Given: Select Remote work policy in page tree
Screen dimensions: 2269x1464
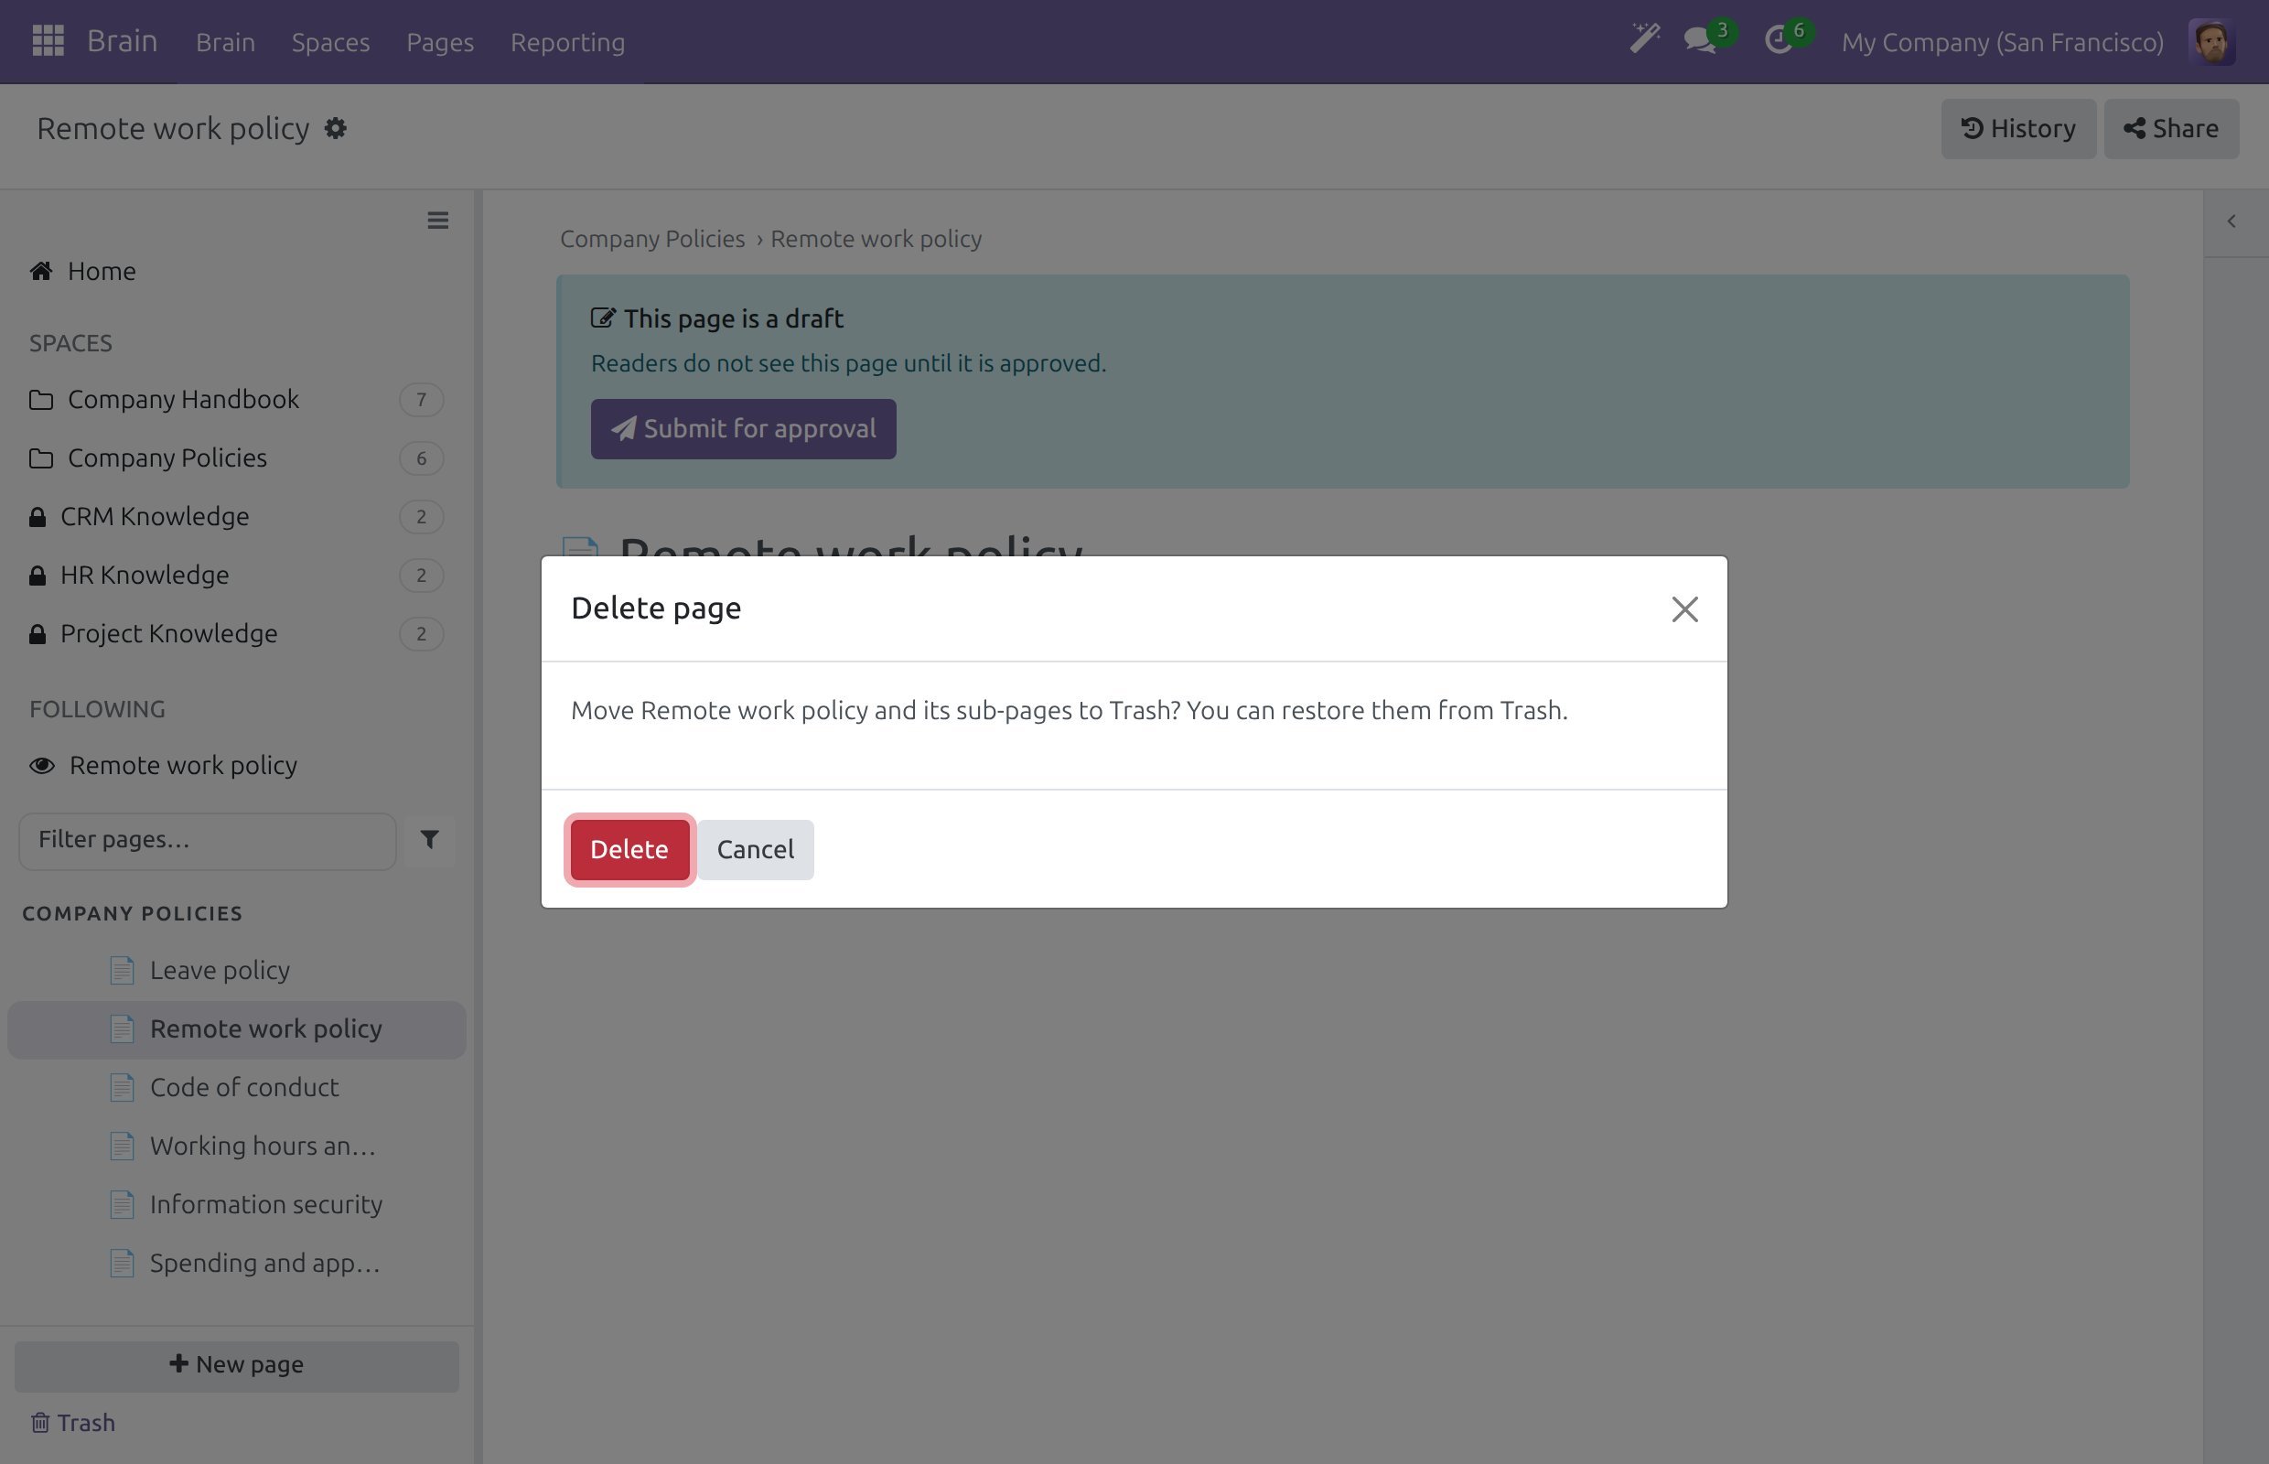Looking at the screenshot, I should tap(237, 1029).
